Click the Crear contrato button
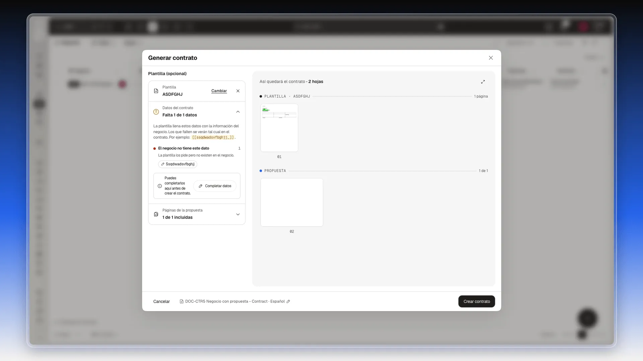This screenshot has width=643, height=361. tap(477, 302)
